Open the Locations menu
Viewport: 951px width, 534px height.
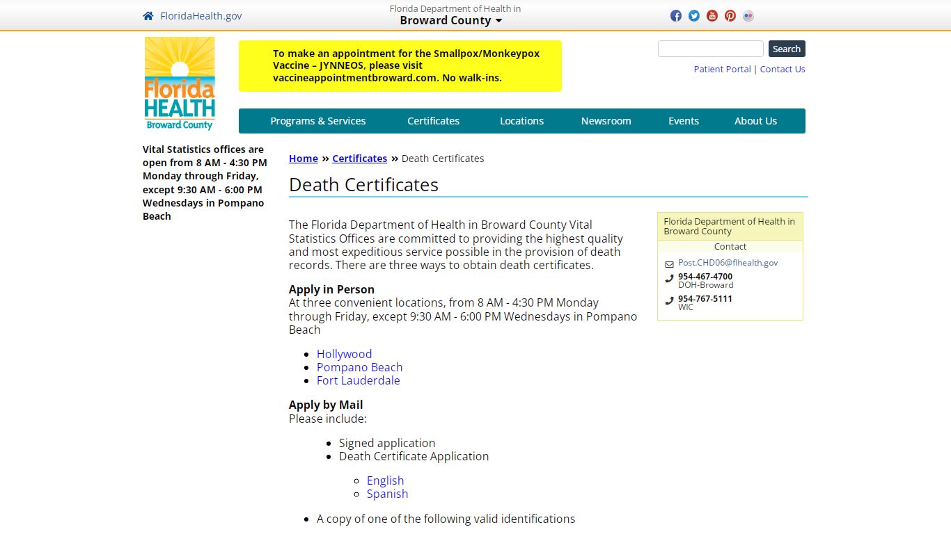[521, 121]
